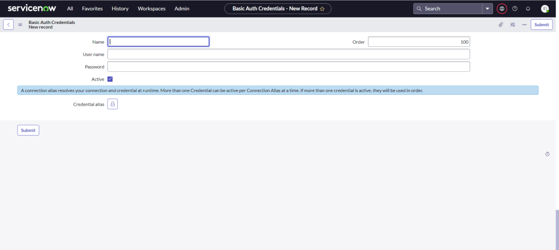This screenshot has height=250, width=559.
Task: Click the attachments paperclip icon
Action: click(x=501, y=25)
